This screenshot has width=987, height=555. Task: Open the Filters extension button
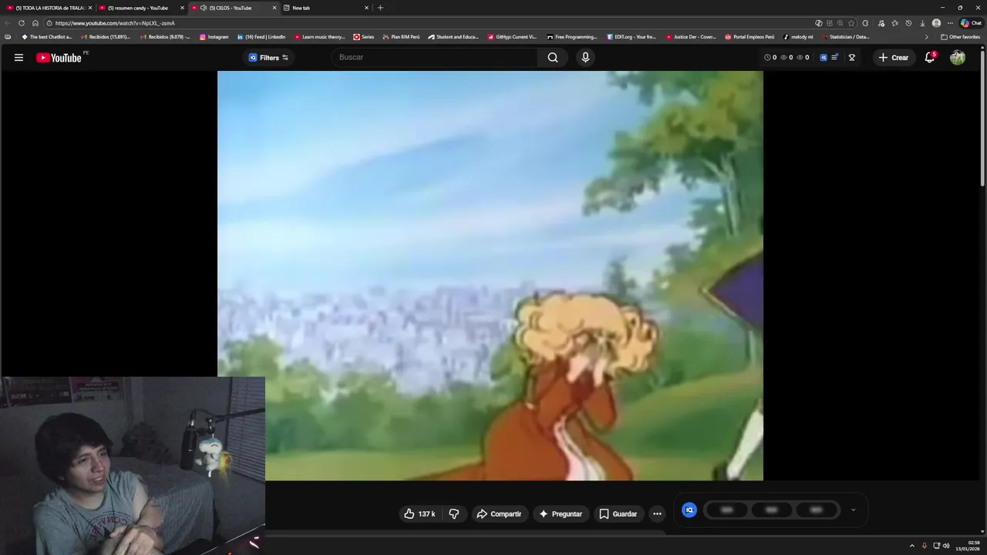click(268, 58)
